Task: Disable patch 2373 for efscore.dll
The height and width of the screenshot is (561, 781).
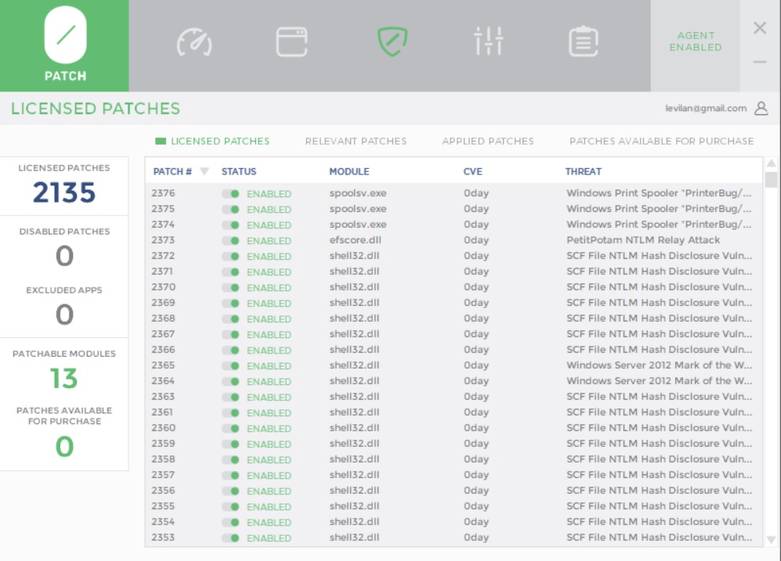Action: coord(231,240)
